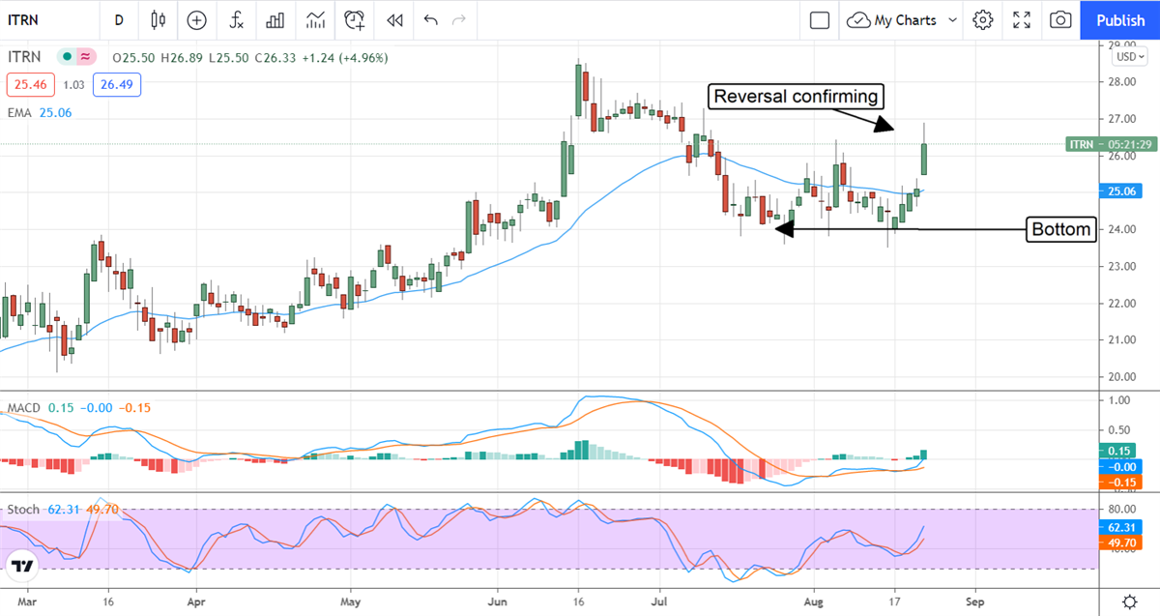The width and height of the screenshot is (1160, 616).
Task: Click the ITRN current price label on the axis
Action: [x=1109, y=144]
